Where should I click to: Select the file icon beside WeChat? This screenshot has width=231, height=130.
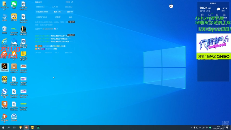(23, 5)
